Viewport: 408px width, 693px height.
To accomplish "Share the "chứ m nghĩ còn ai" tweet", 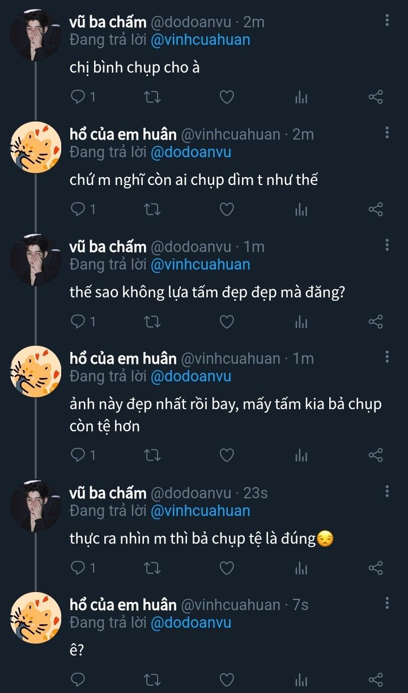I will (376, 209).
